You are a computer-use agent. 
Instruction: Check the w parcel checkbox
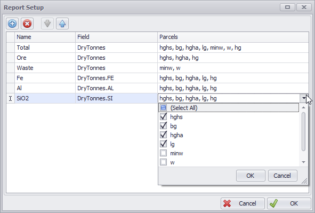point(163,162)
